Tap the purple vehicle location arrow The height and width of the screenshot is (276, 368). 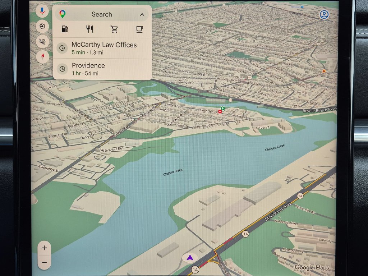click(190, 258)
